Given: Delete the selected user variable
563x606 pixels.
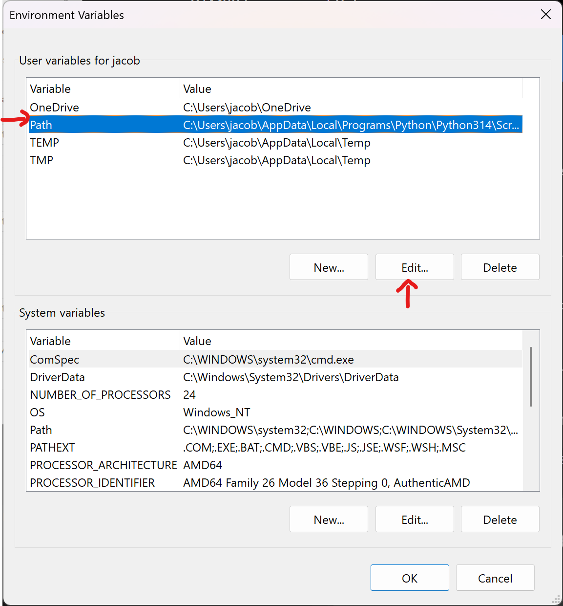Looking at the screenshot, I should pos(500,267).
